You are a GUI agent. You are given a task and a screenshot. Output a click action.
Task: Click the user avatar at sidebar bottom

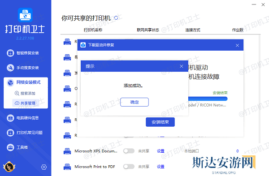[x=9, y=167]
